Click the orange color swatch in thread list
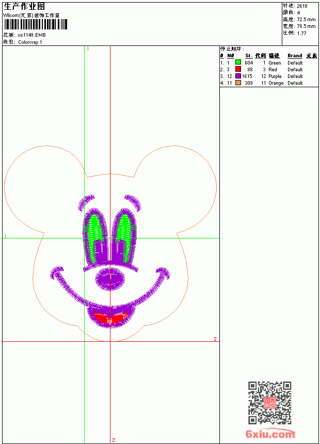This screenshot has width=320, height=444. pyautogui.click(x=238, y=83)
